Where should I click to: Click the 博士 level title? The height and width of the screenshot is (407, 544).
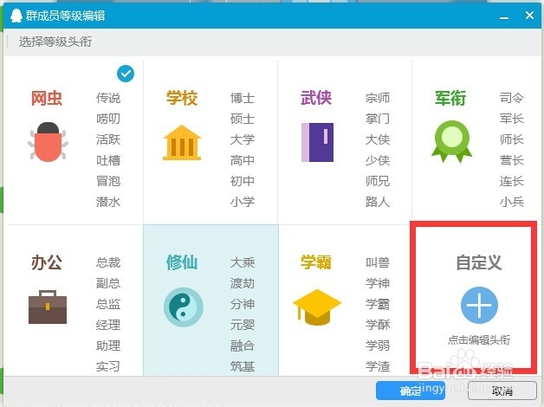pyautogui.click(x=243, y=98)
